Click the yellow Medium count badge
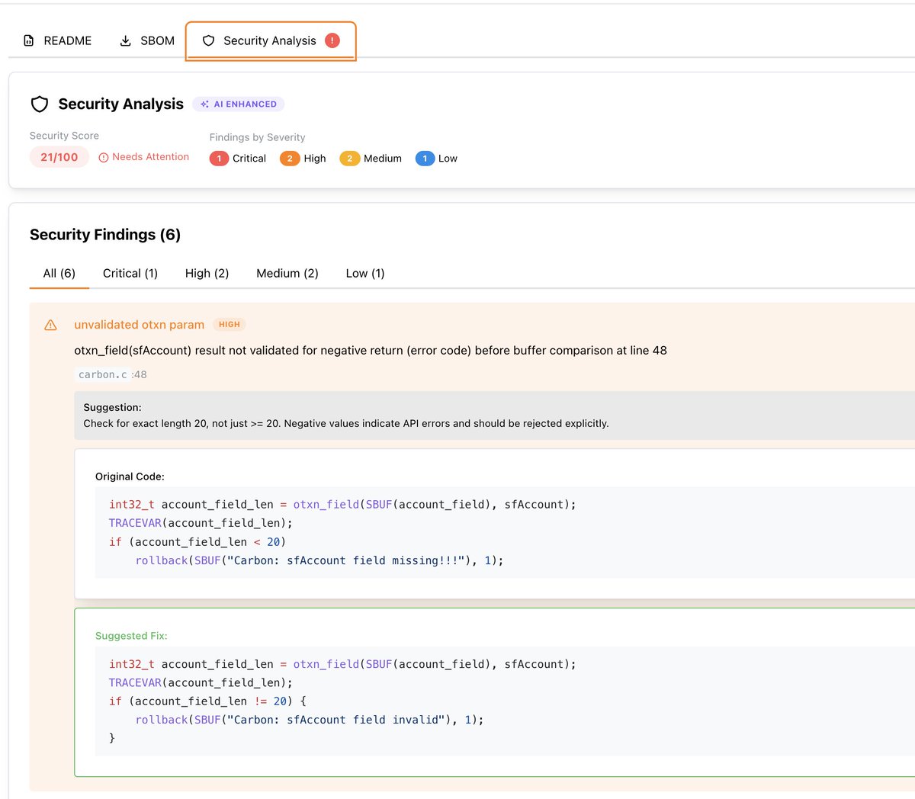This screenshot has width=915, height=799. coord(349,159)
